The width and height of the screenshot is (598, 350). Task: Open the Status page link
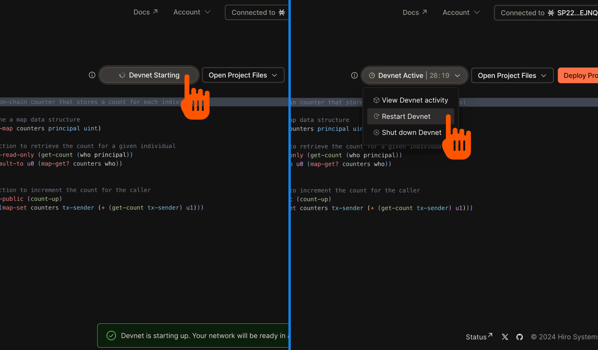(x=479, y=337)
